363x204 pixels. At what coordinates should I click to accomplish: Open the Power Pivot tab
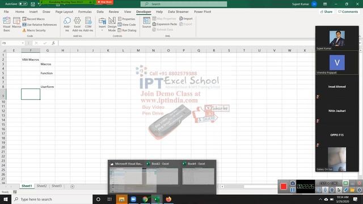coord(202,11)
